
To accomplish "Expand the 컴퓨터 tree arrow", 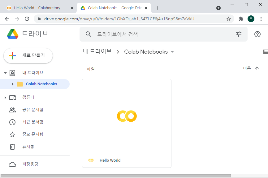I will (5, 98).
